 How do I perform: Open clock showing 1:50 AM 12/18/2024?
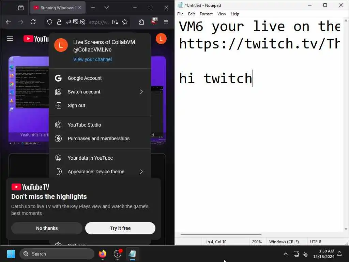click(324, 254)
